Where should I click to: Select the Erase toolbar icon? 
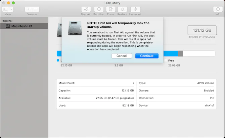[x=111, y=9]
